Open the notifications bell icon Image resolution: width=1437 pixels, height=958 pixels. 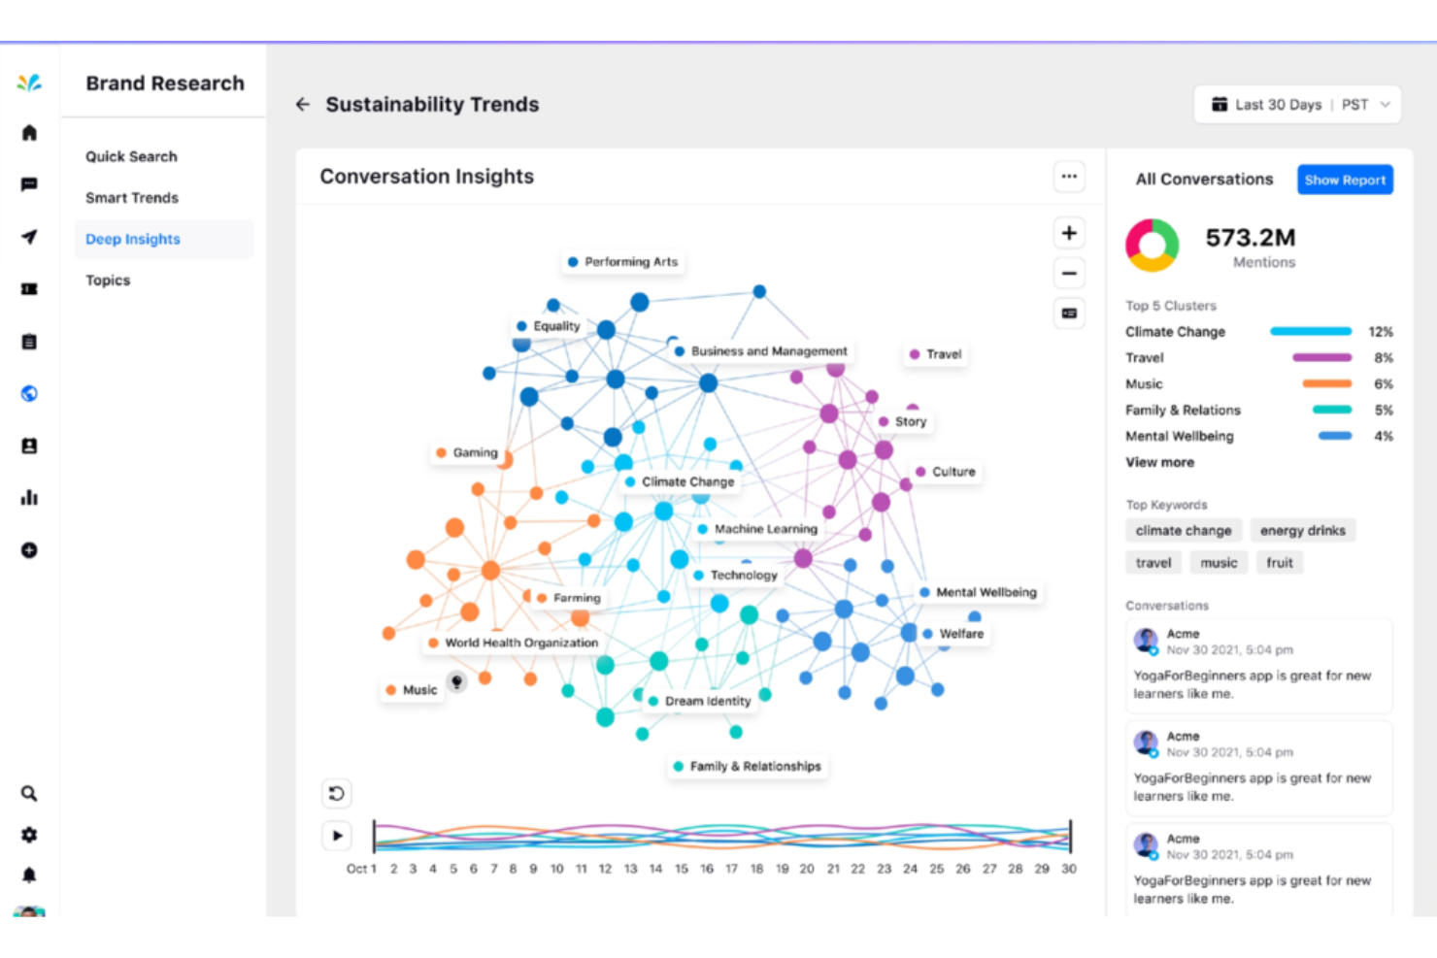pos(29,875)
